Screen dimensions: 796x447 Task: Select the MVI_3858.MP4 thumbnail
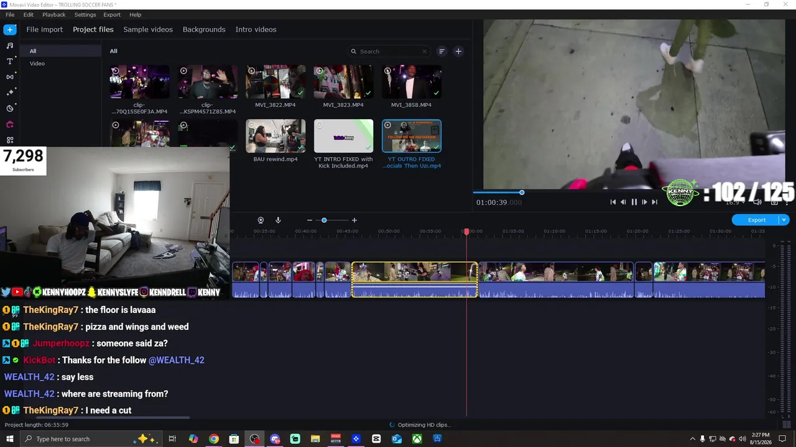[412, 82]
